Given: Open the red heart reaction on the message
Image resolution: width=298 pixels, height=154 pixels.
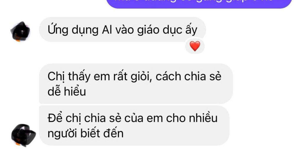Looking at the screenshot, I should (195, 46).
